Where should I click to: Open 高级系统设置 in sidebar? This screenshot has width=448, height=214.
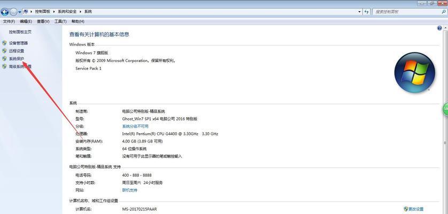click(x=20, y=67)
